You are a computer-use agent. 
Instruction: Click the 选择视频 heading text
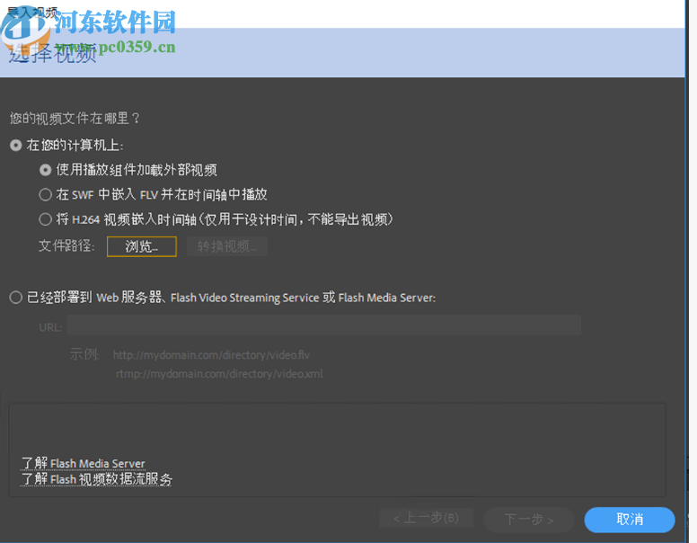52,54
